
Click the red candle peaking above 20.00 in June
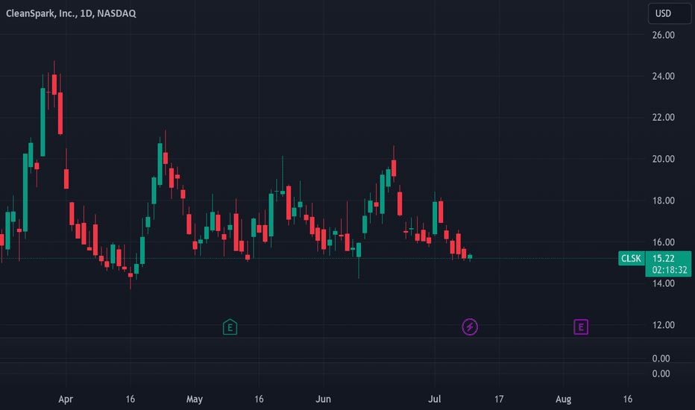coord(394,168)
